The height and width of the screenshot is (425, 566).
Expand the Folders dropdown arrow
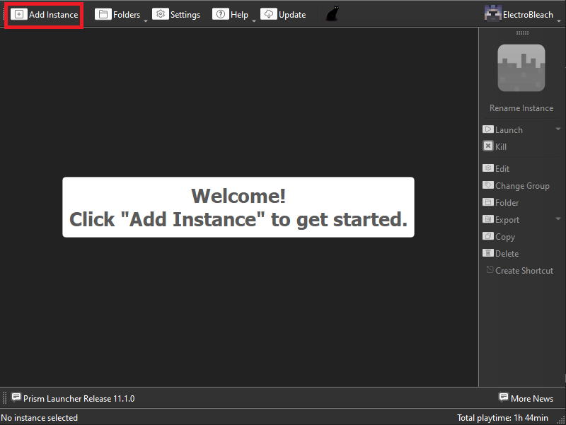coord(146,21)
